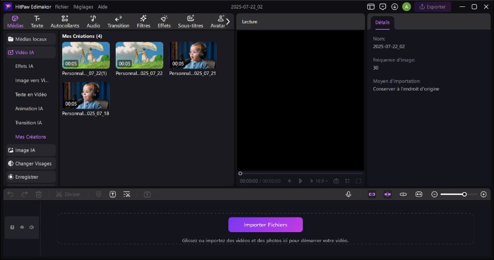Start voice recording with microphone icon
This screenshot has width=494, height=260.
tap(349, 194)
